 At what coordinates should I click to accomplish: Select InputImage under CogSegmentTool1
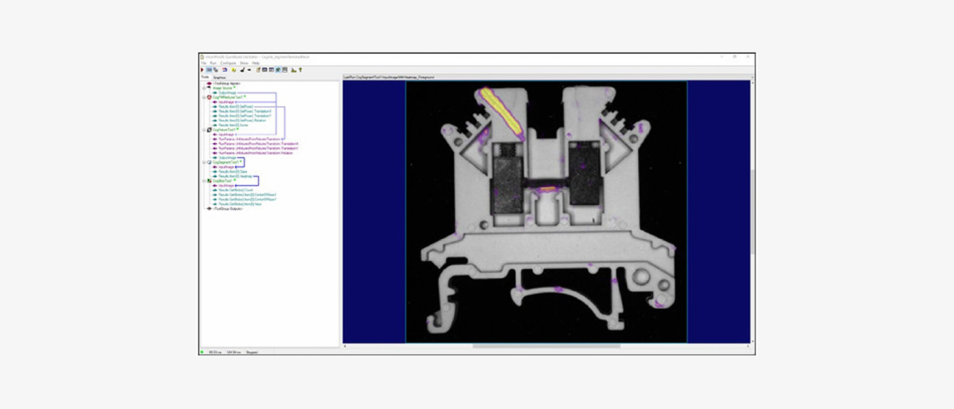[x=226, y=167]
